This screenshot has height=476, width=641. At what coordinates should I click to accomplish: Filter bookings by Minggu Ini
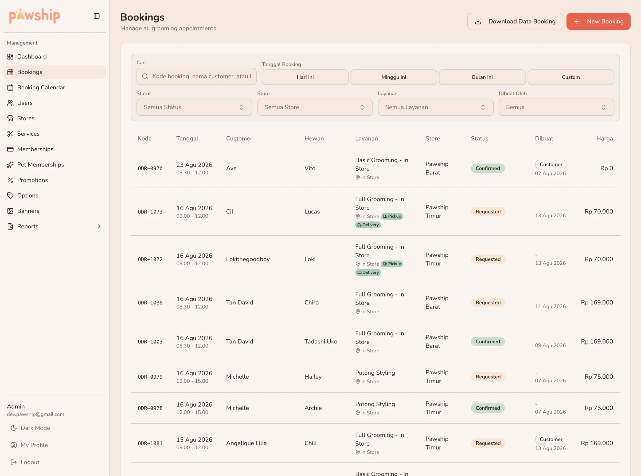[394, 77]
